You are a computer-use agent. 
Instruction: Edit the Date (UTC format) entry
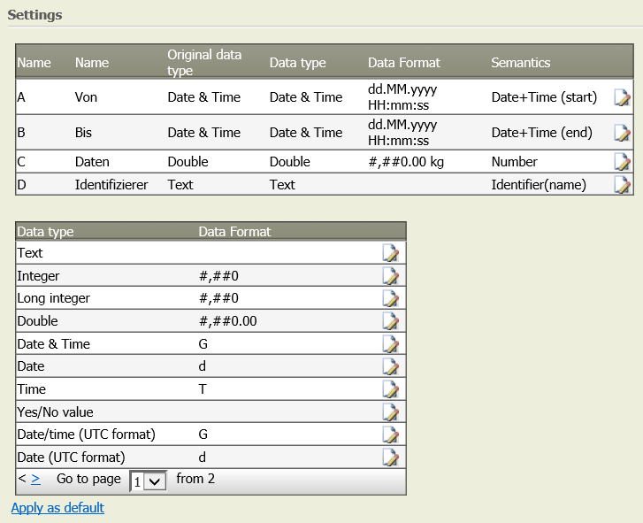pos(390,458)
